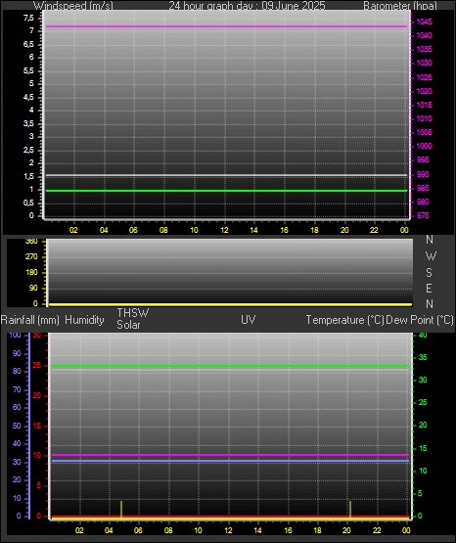Click the '1020' barometer axis value

[x=424, y=91]
